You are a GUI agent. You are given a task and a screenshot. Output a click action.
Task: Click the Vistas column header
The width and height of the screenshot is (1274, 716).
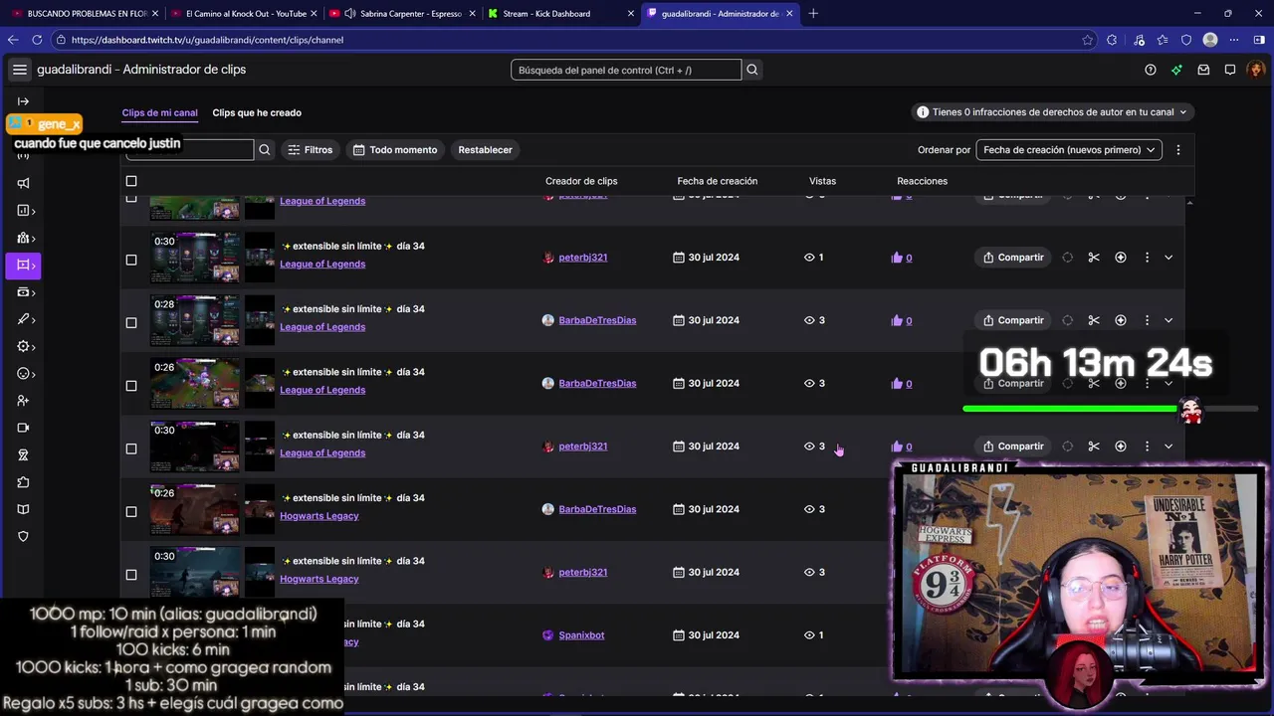822,181
